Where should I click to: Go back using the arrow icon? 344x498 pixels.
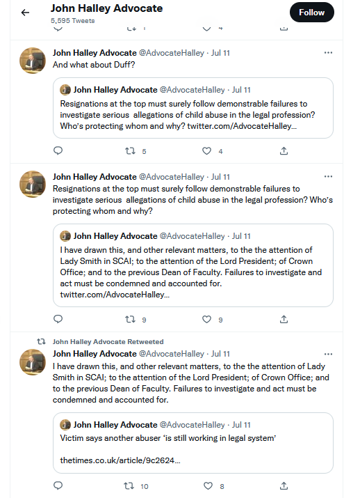[25, 13]
